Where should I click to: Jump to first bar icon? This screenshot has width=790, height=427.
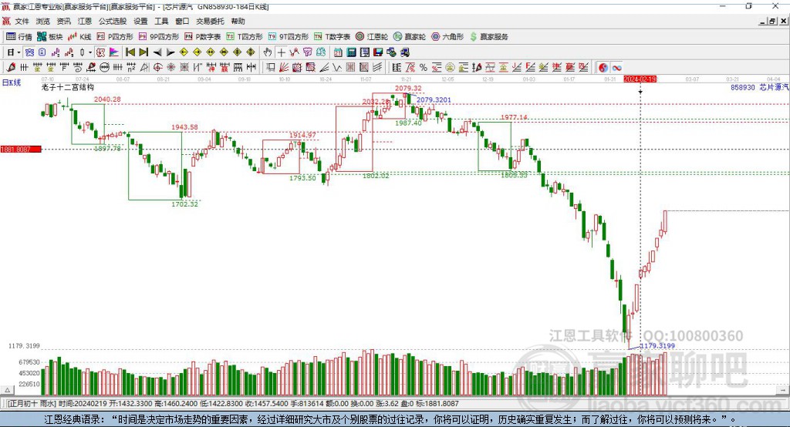[130, 52]
